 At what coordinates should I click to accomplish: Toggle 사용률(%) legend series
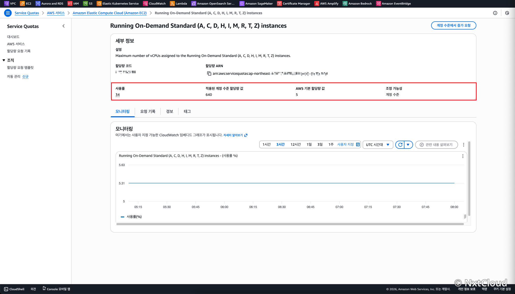pyautogui.click(x=131, y=217)
